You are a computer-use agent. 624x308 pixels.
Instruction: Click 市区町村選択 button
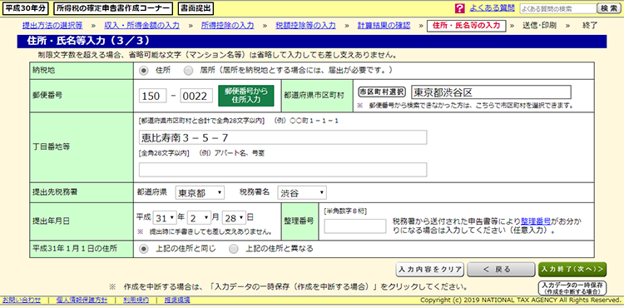coord(382,92)
